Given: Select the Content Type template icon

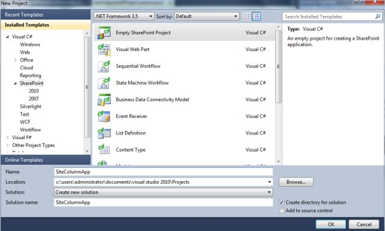Looking at the screenshot, I should click(x=104, y=149).
